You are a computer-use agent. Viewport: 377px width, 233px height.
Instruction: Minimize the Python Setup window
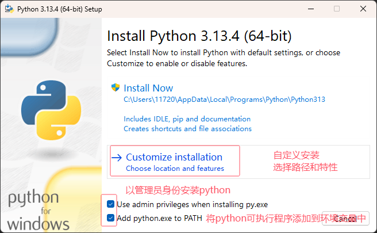(311, 9)
